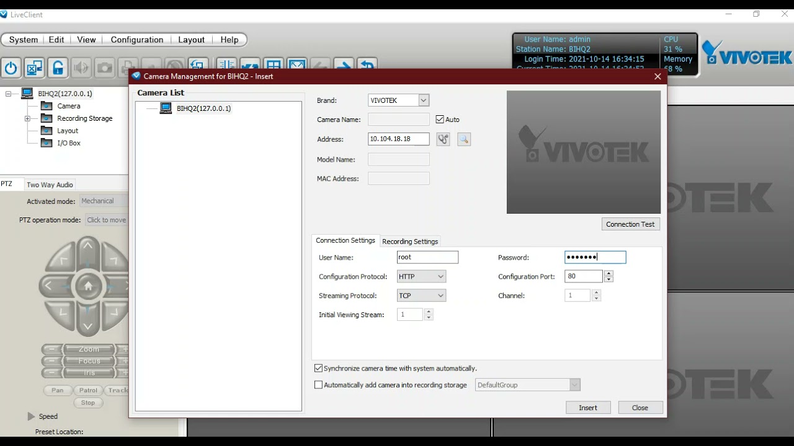Open the System menu
The height and width of the screenshot is (446, 794).
[24, 40]
